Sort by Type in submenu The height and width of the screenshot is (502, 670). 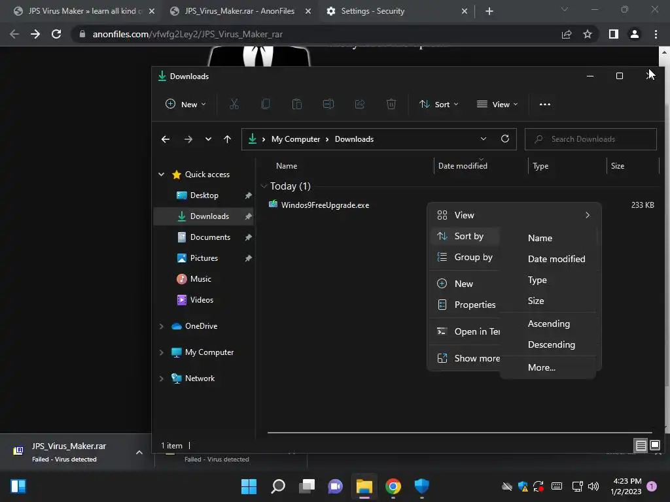click(537, 280)
